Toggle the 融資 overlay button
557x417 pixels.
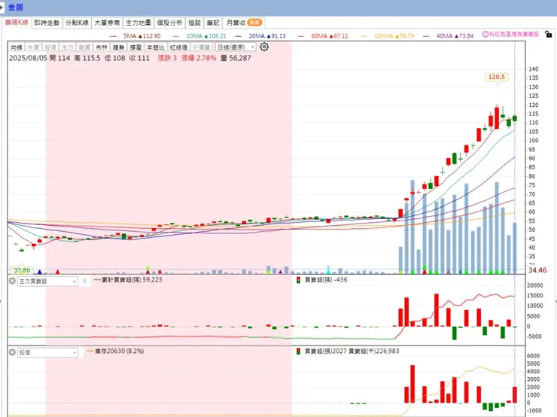pyautogui.click(x=84, y=47)
